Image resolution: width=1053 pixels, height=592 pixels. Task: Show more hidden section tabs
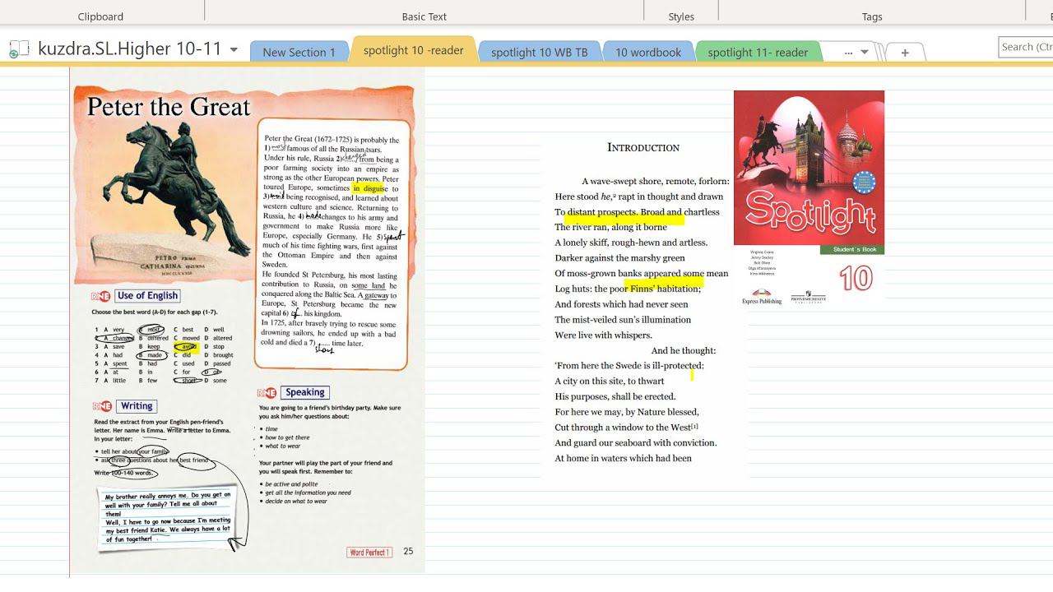[x=856, y=52]
